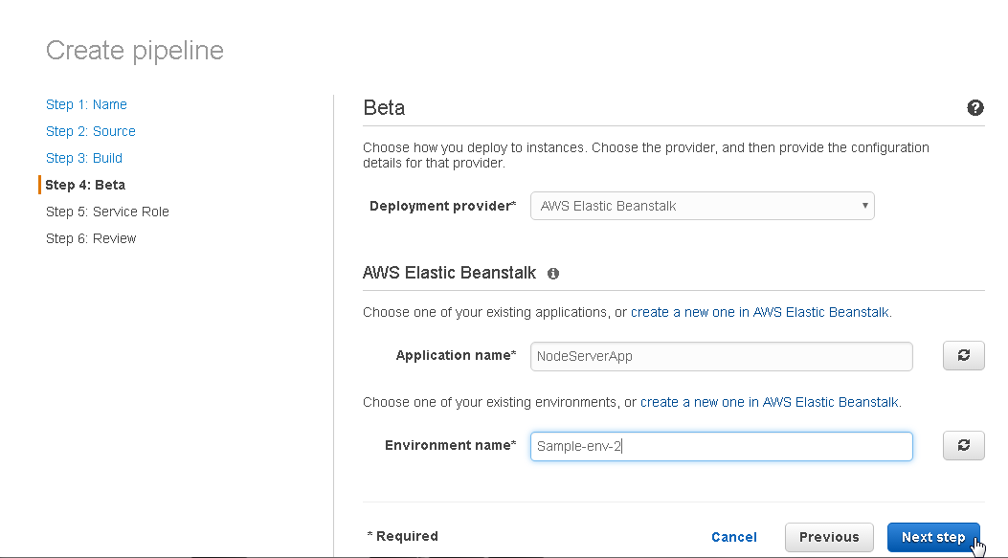Select Step 5: Service Role
Viewport: 1008px width, 558px height.
click(x=107, y=212)
